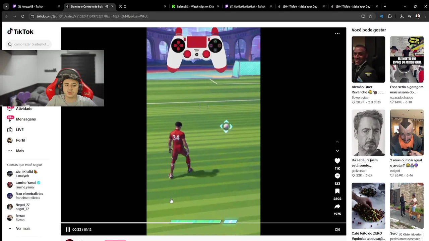Viewport: 429px width, 241px height.
Task: Mute tab via speaker icon on TikTok tab
Action: [107, 6]
